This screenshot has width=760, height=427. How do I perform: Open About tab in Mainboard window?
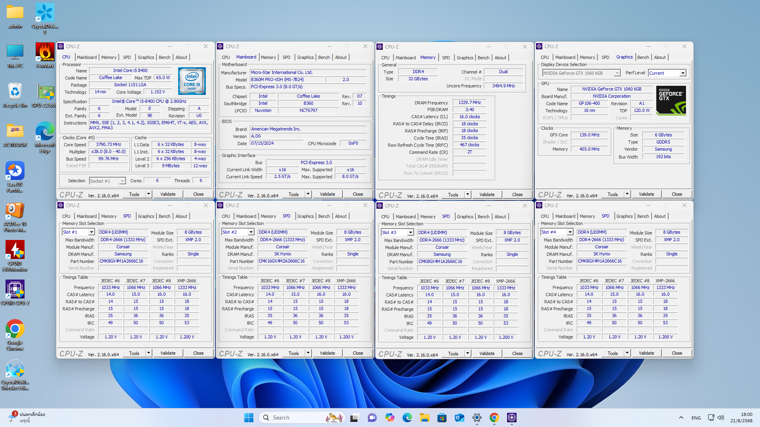(x=340, y=57)
